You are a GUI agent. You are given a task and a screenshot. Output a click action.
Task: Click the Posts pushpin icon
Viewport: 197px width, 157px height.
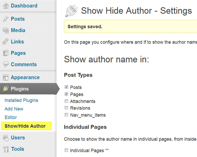(6, 19)
